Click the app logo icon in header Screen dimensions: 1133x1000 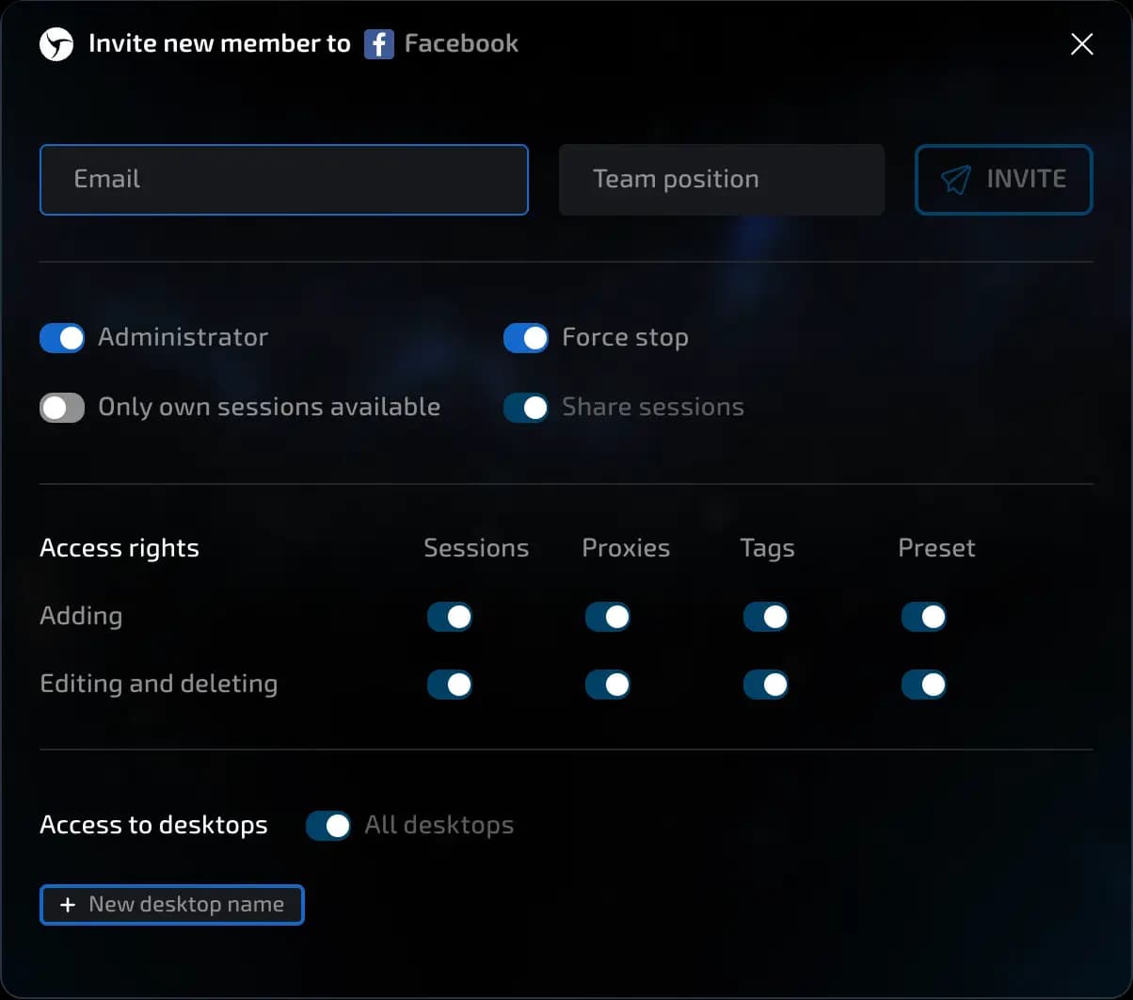coord(56,44)
